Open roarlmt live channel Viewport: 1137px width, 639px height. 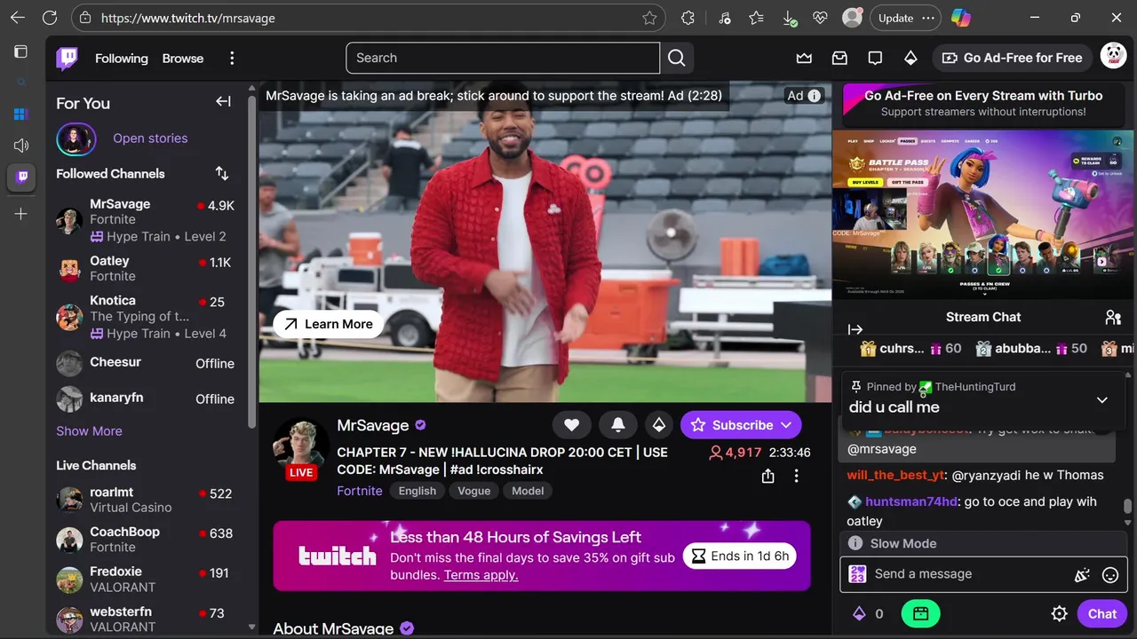pyautogui.click(x=146, y=500)
